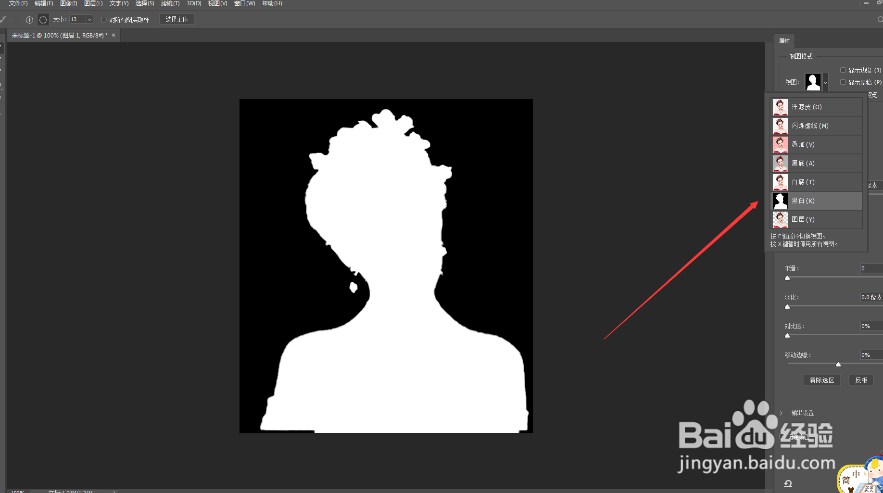Image resolution: width=883 pixels, height=493 pixels.
Task: Click the 移动边缘 percentage input field
Action: (x=871, y=355)
